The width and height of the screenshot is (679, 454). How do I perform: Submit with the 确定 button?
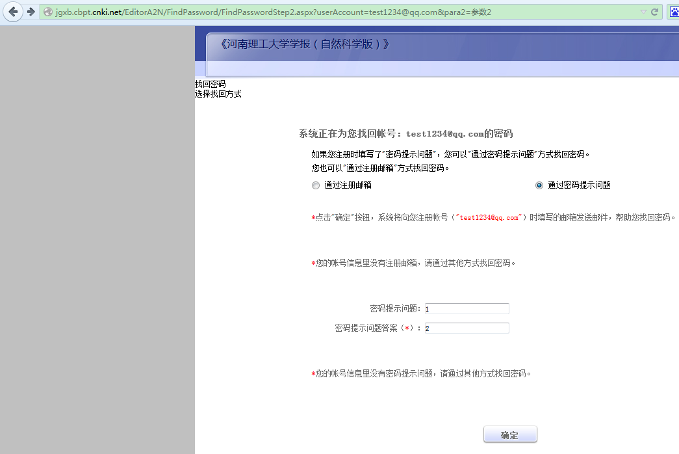point(510,434)
